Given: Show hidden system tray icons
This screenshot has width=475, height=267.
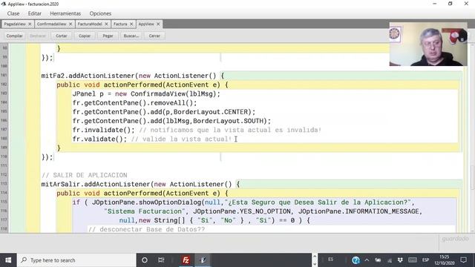Looking at the screenshot, I should point(367,260).
